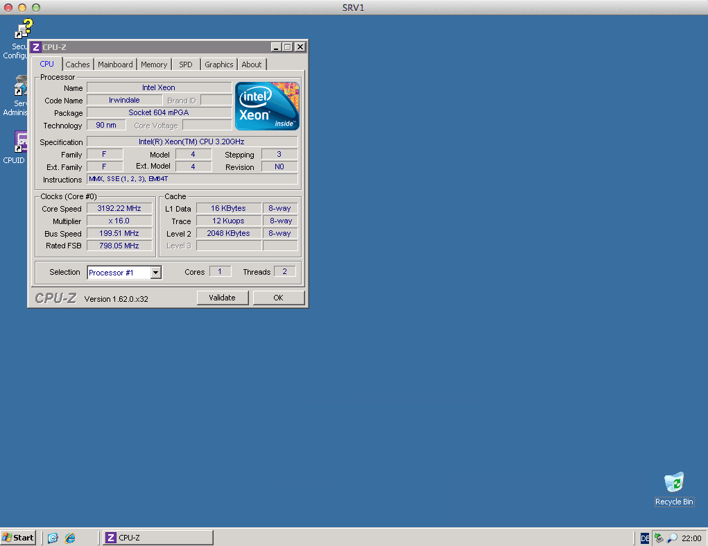Click the macOS yellow minimize button of SRV1
The image size is (708, 546).
22,7
